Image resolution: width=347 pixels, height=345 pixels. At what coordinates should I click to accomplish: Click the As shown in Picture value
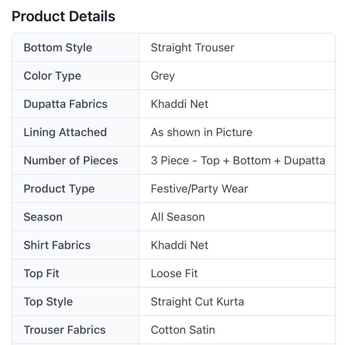pyautogui.click(x=201, y=132)
